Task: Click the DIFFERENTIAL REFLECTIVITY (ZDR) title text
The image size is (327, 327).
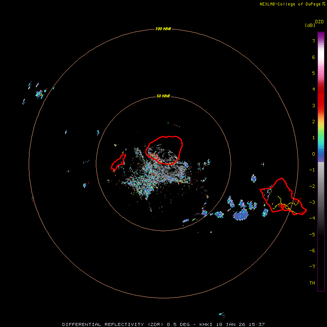Action: [x=113, y=324]
